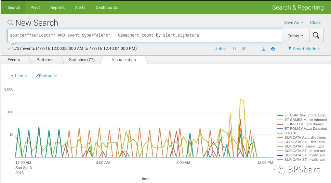331x183 pixels.
Task: Select ET GAMES legend entry
Action: [x=302, y=119]
